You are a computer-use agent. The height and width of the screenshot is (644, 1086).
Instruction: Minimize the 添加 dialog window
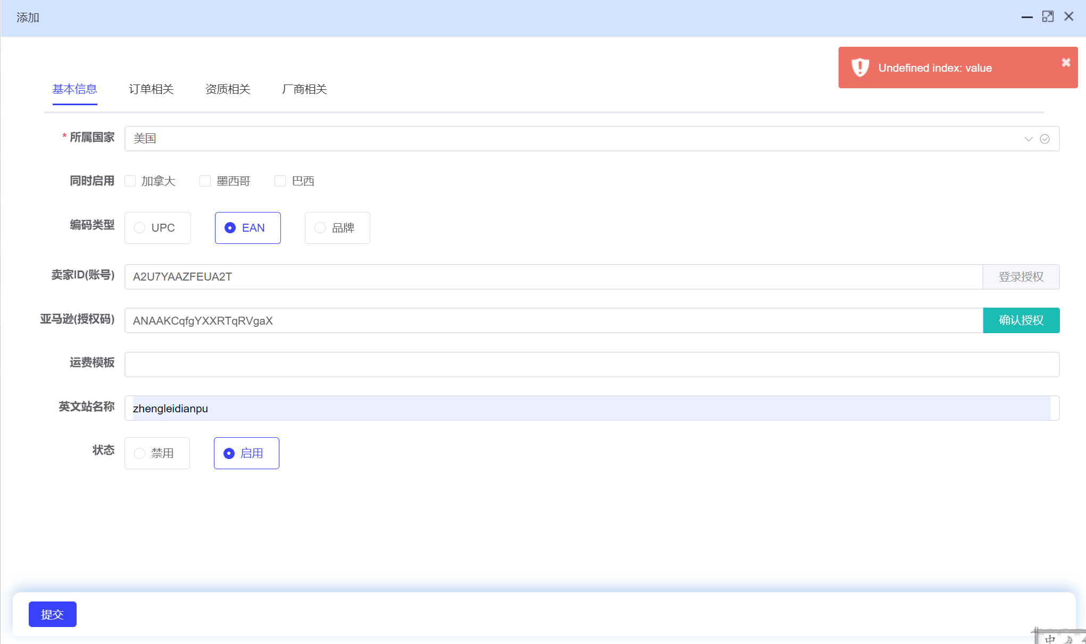1027,17
